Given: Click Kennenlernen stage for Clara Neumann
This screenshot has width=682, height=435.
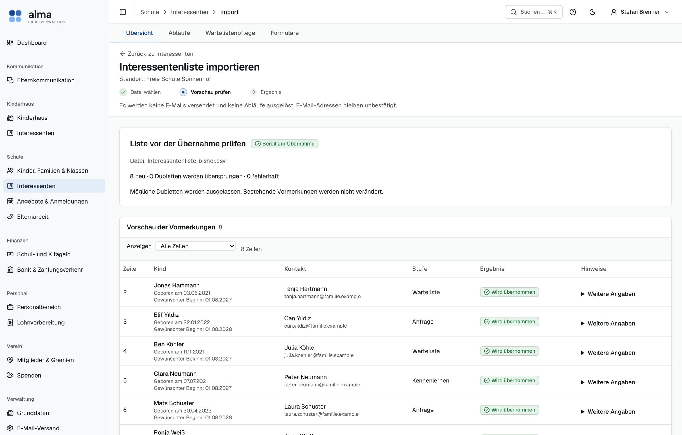Looking at the screenshot, I should [431, 380].
